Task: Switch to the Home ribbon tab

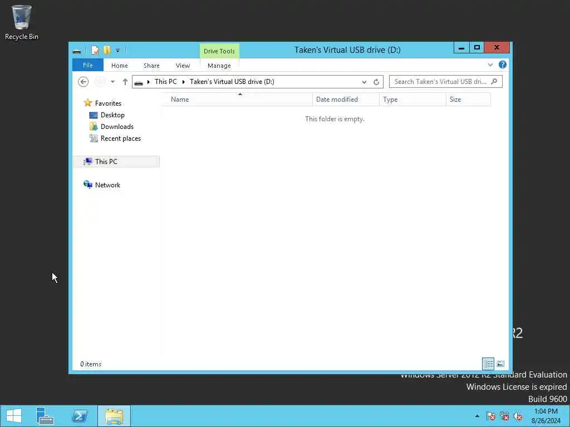Action: tap(120, 66)
